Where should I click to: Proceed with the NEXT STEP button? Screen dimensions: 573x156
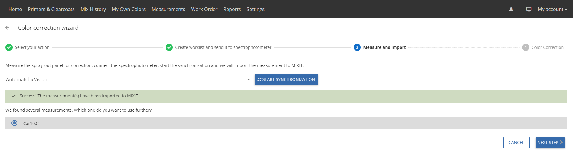point(550,143)
